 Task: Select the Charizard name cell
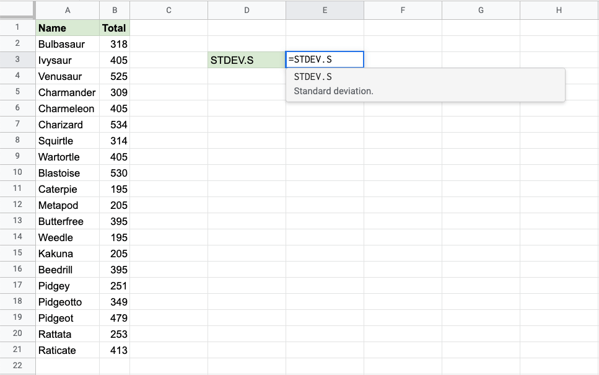tap(68, 125)
